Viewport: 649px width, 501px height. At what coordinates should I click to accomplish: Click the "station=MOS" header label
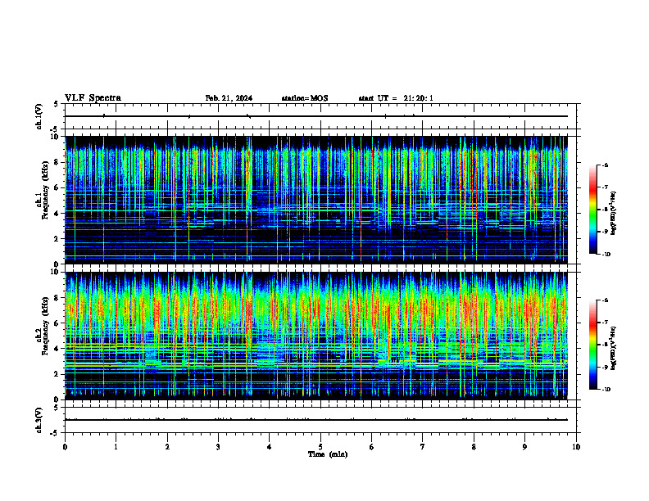[305, 98]
